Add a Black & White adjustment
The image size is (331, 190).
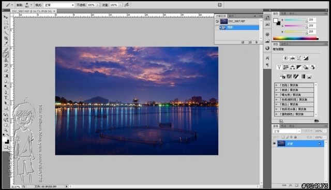click(x=299, y=67)
